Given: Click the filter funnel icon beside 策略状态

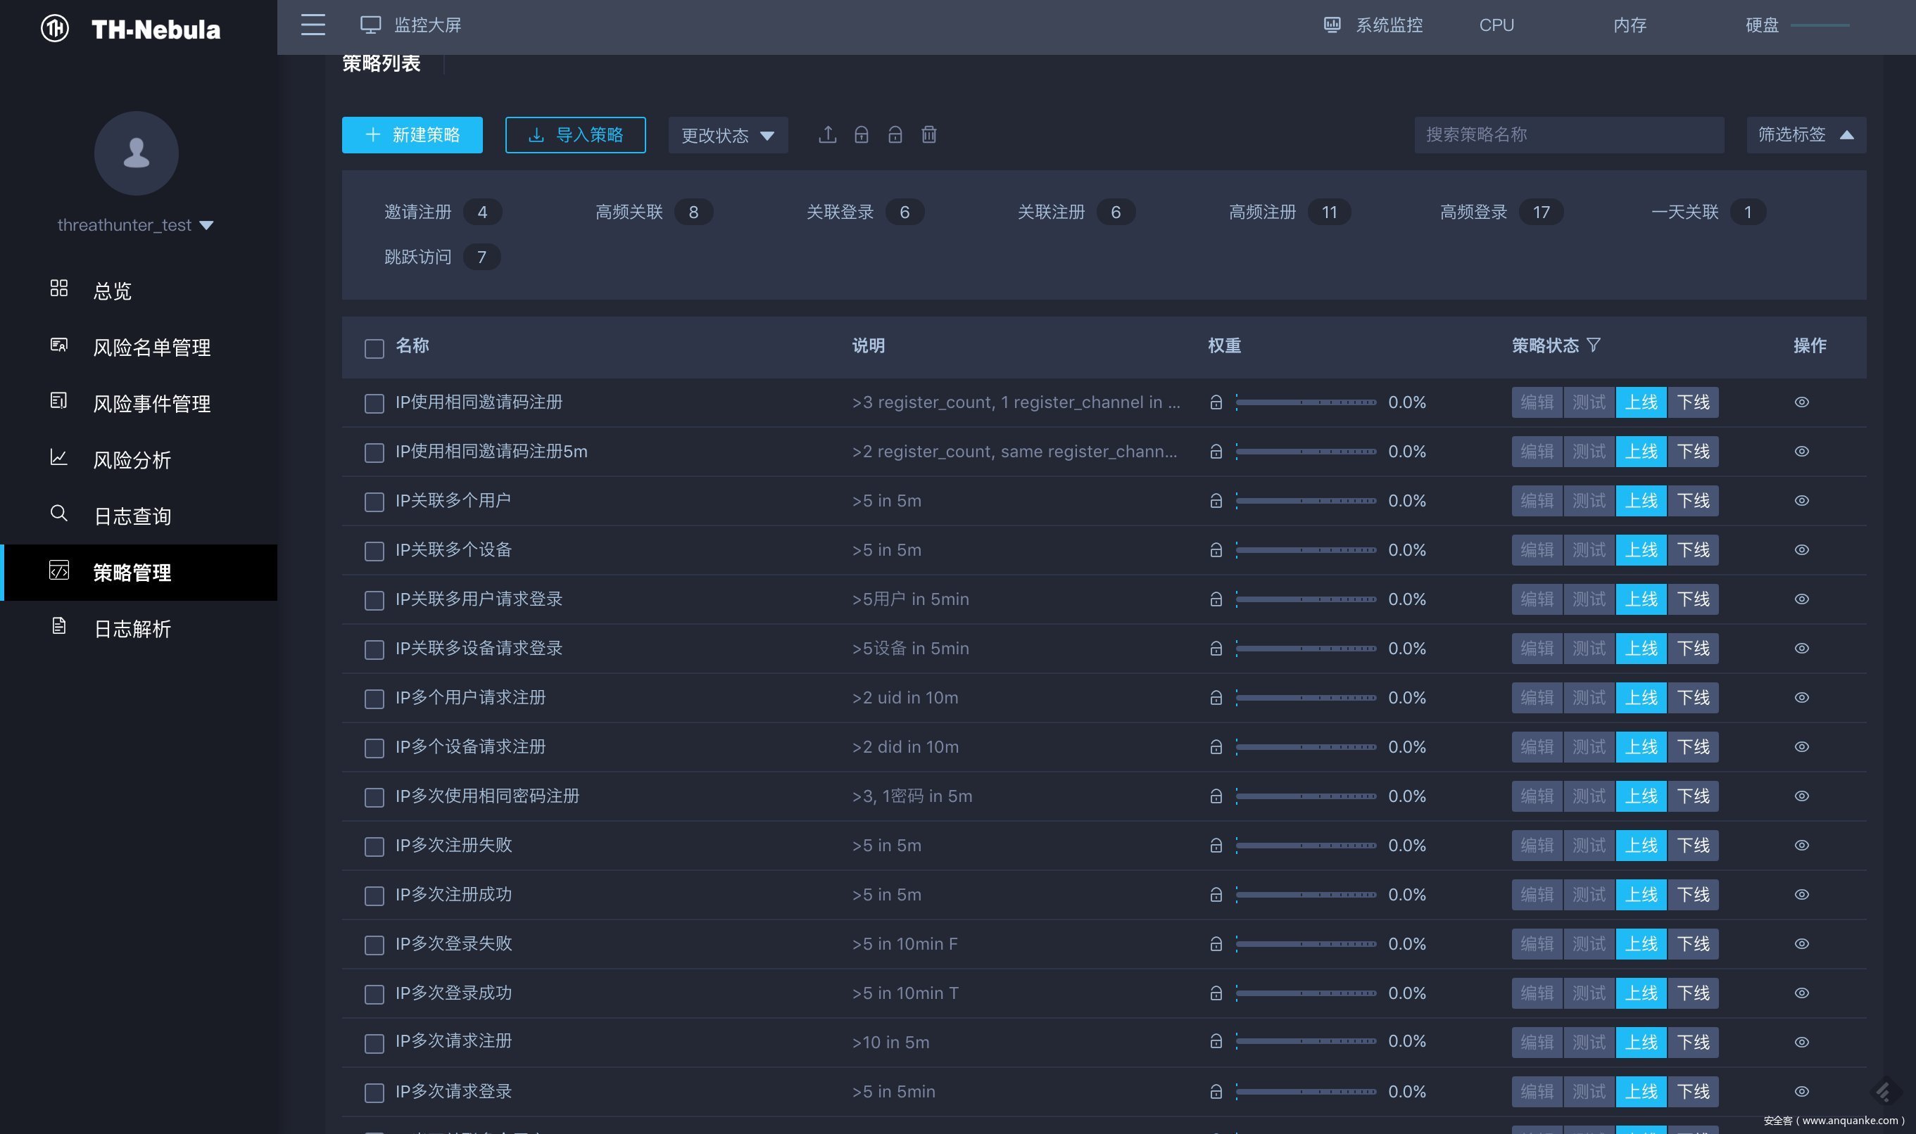Looking at the screenshot, I should point(1594,345).
